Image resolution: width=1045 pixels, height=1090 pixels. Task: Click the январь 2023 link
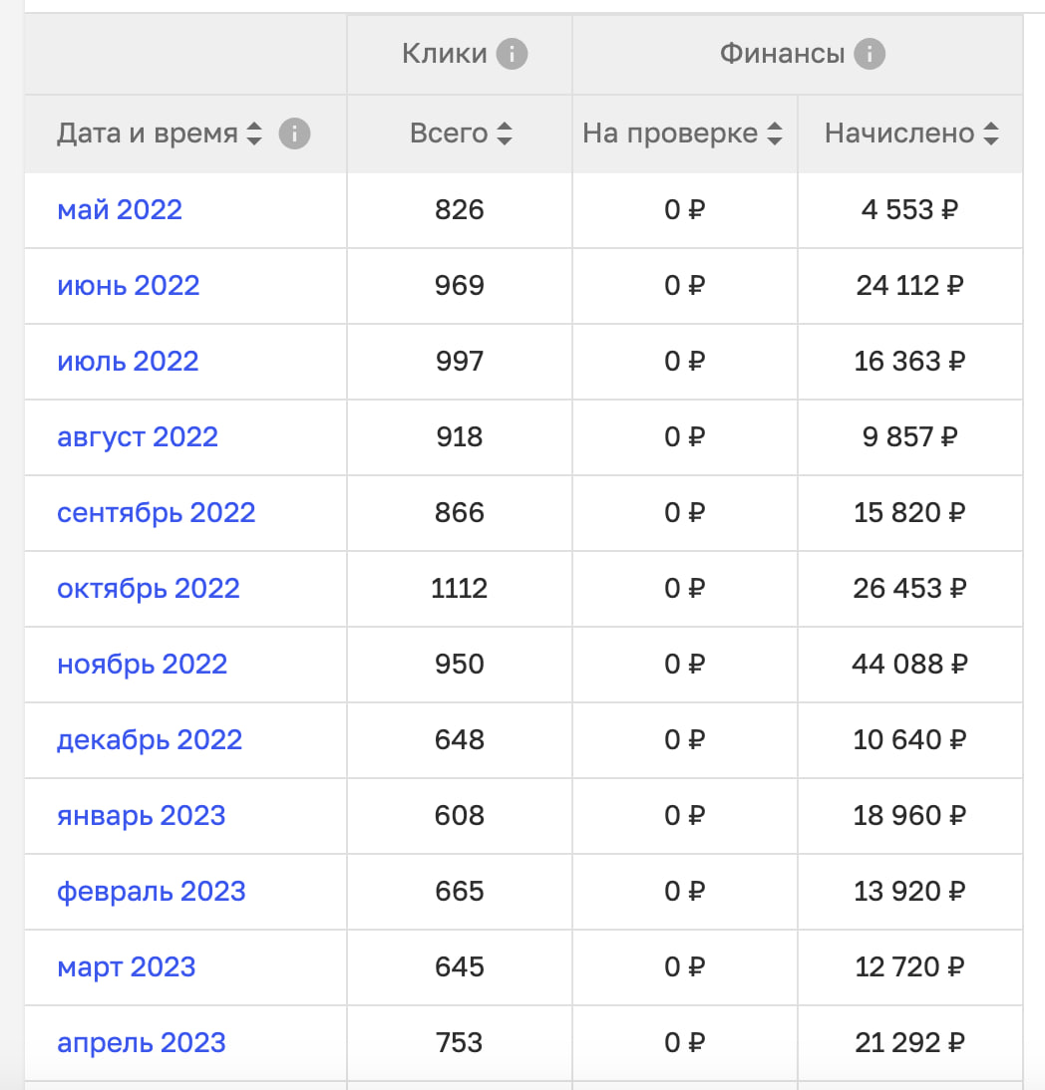click(142, 816)
